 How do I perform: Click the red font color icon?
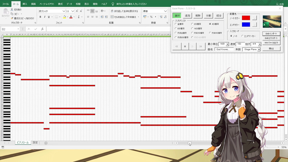coord(71,17)
